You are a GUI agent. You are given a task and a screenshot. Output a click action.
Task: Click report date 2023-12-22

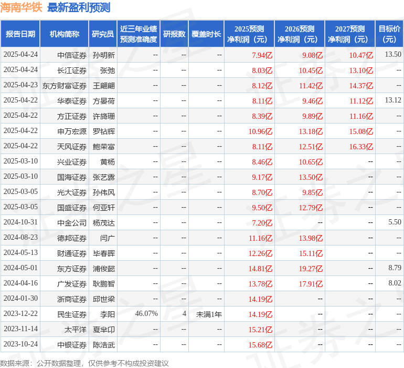point(20,313)
